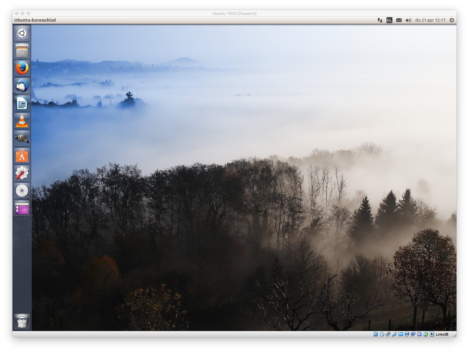469x352 pixels.
Task: Open Ubuntu Software store
Action: (22, 156)
